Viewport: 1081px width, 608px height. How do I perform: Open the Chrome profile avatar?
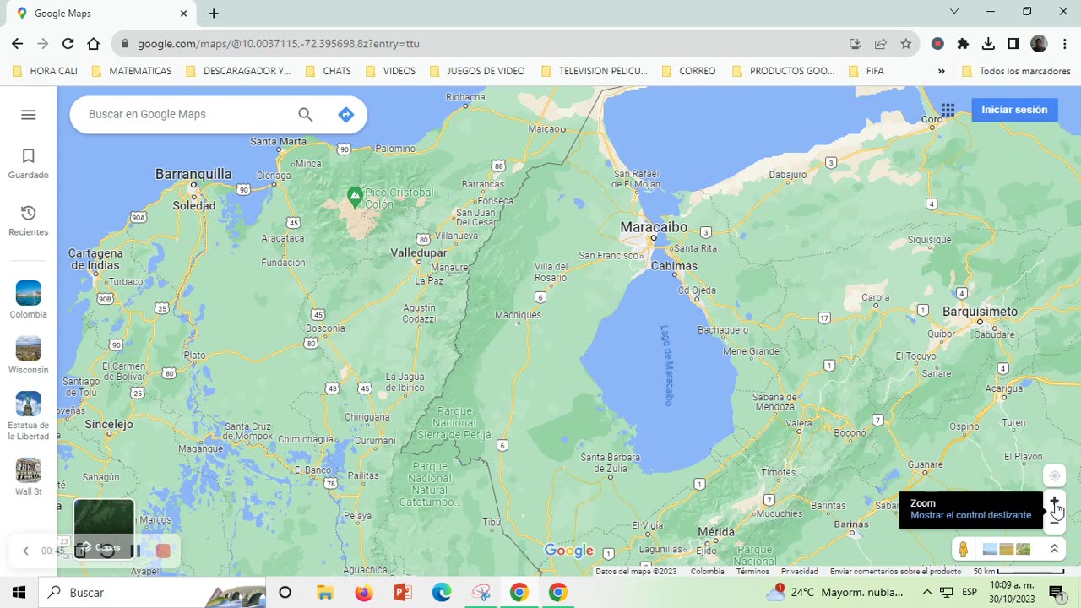point(1039,44)
